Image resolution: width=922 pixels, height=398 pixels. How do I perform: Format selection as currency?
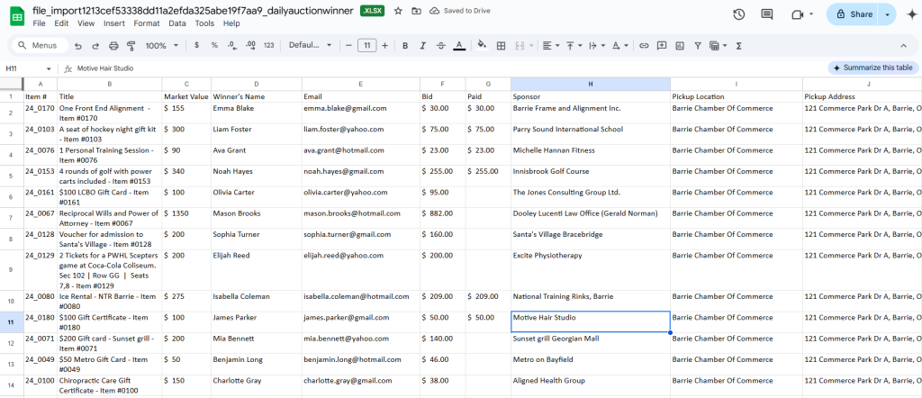pyautogui.click(x=196, y=45)
